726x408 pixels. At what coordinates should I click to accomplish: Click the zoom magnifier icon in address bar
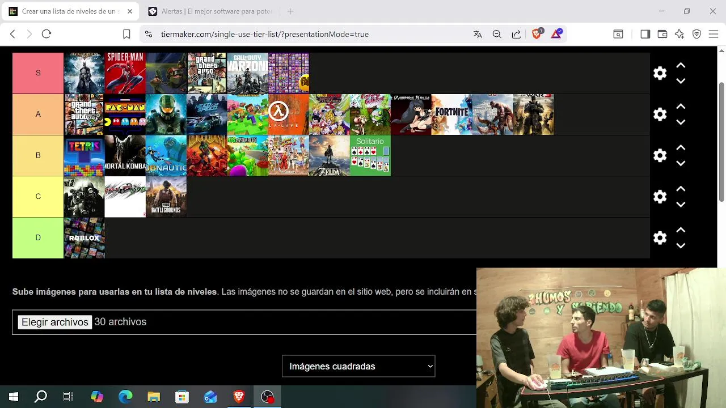click(x=497, y=34)
